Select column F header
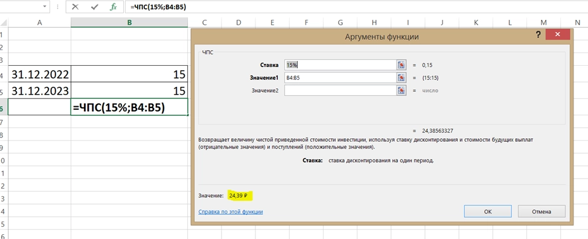588x239 pixels. tap(306, 22)
